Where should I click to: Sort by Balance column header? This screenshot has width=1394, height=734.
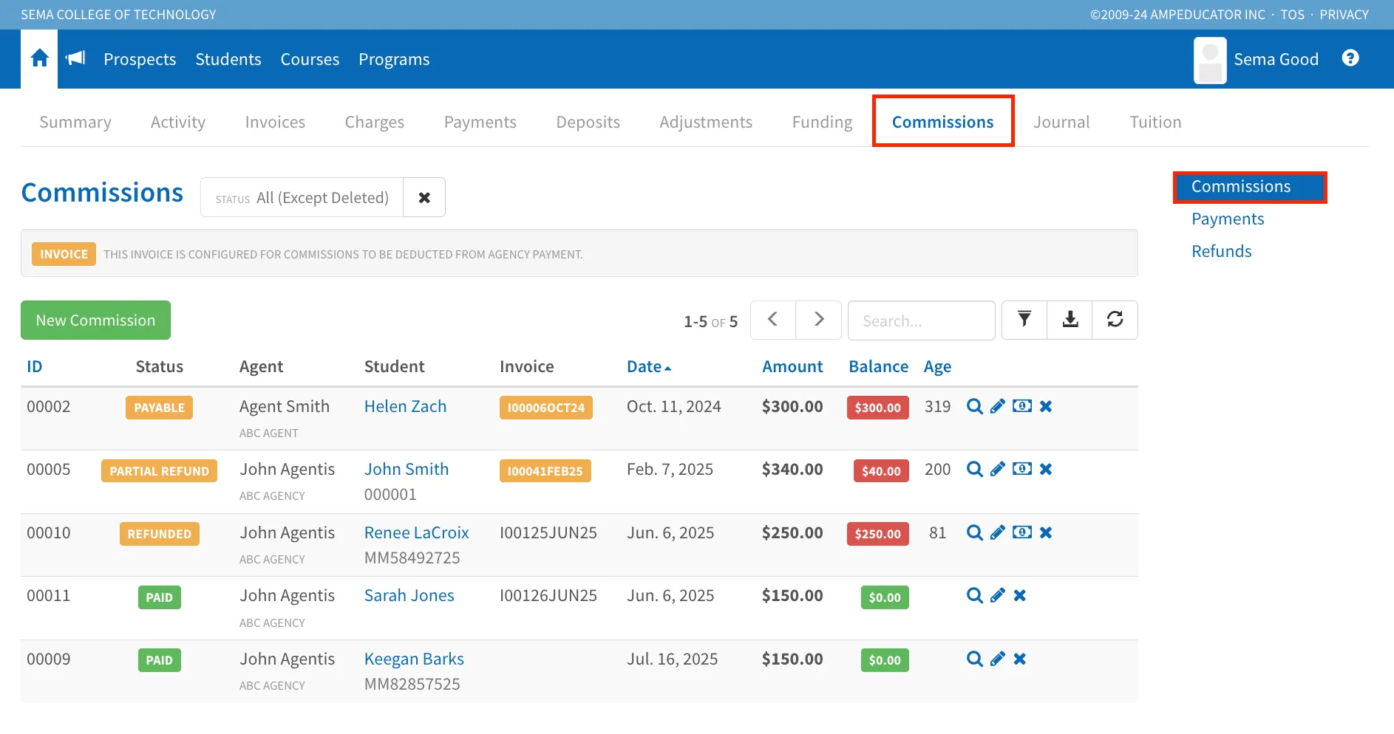(878, 366)
